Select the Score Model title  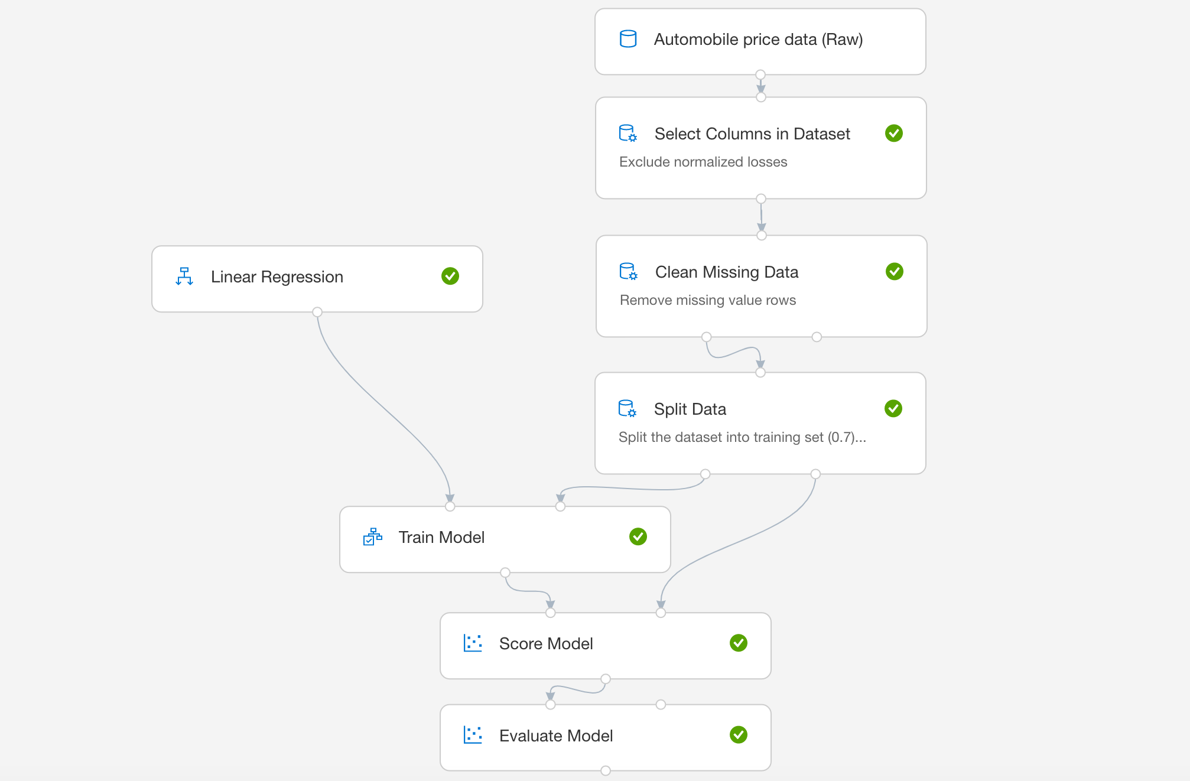(546, 644)
